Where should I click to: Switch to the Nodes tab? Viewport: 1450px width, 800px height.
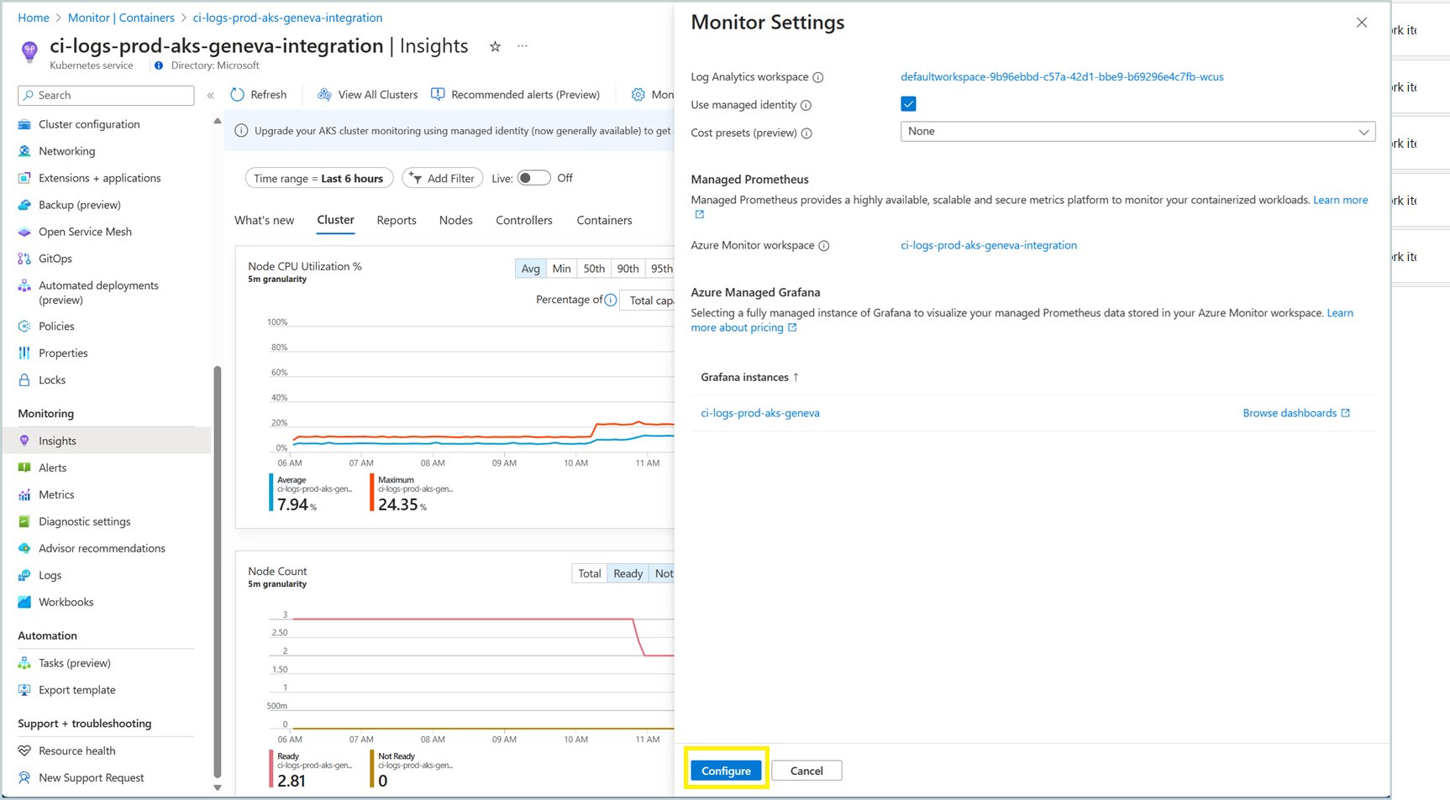coord(455,220)
